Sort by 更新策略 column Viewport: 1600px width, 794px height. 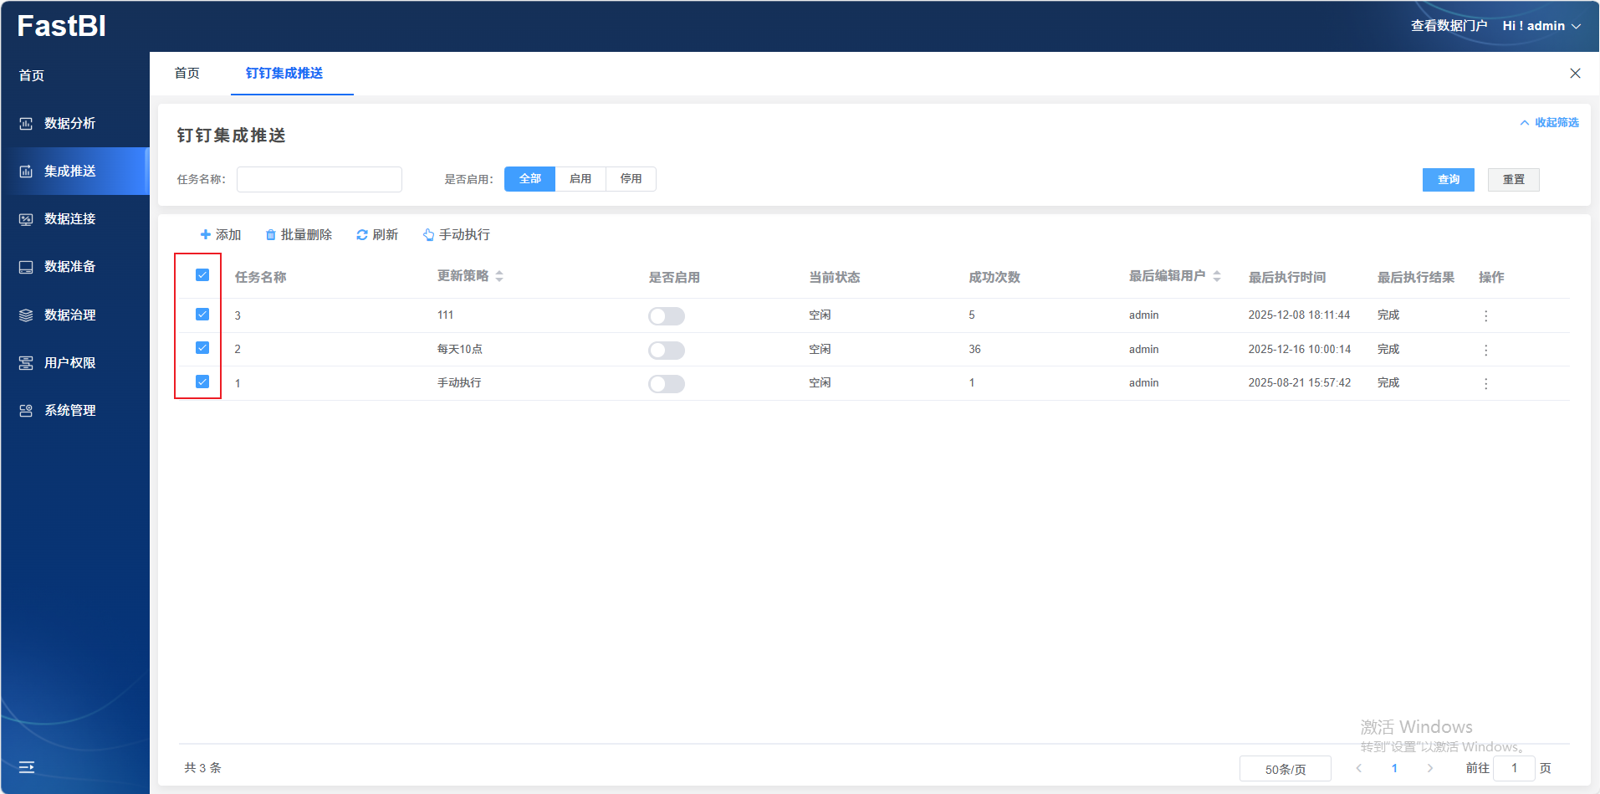(499, 276)
